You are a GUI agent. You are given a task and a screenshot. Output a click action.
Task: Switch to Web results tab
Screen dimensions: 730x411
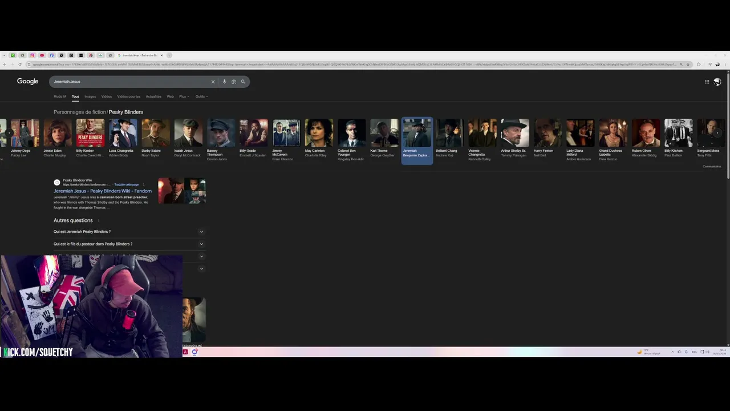(x=170, y=96)
